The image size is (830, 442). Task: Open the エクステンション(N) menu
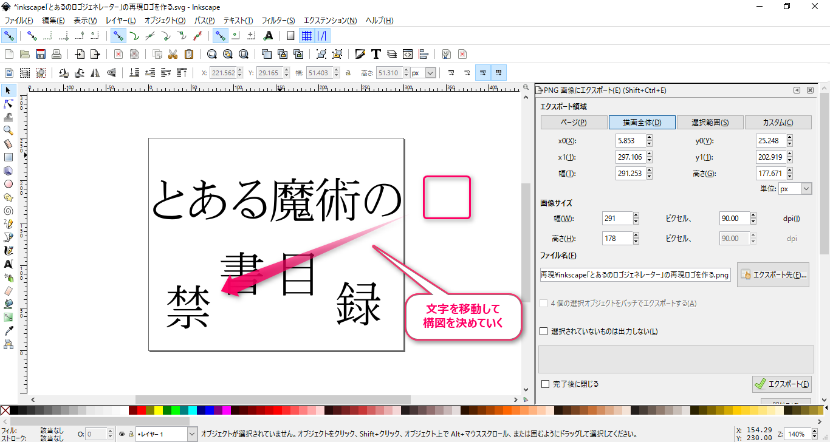pyautogui.click(x=330, y=21)
